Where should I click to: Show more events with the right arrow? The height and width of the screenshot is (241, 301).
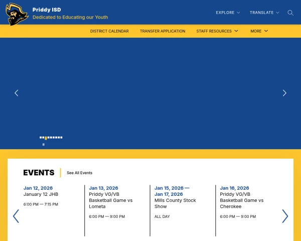point(285,216)
